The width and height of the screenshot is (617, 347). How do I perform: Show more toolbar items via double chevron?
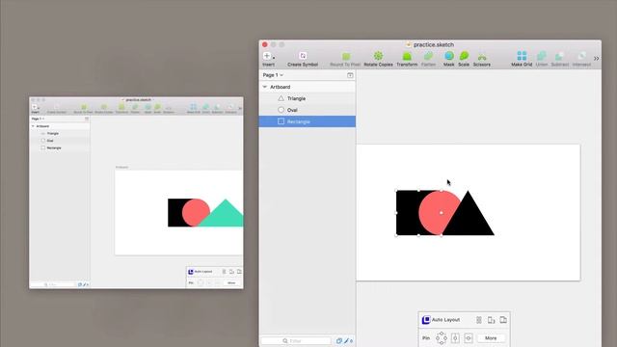point(596,58)
